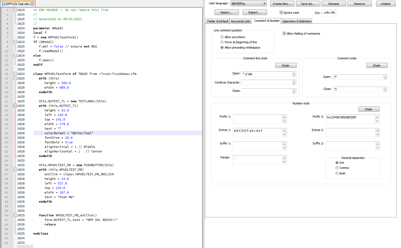401x248 pixels.
Task: Click the "Push Me" string on line 42
Action: tap(66, 197)
